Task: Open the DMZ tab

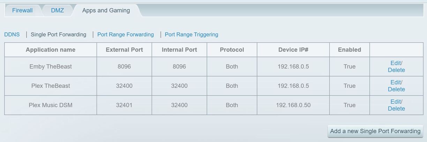Action: coord(58,10)
